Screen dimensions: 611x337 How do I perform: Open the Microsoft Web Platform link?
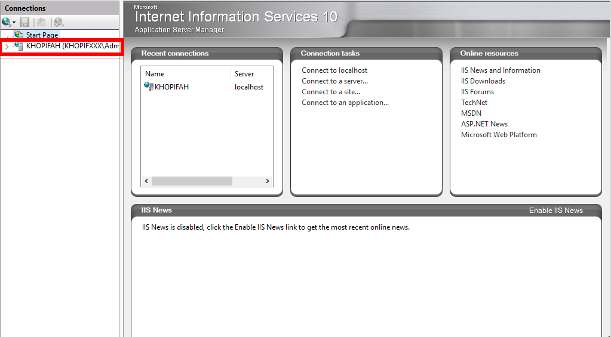click(499, 135)
